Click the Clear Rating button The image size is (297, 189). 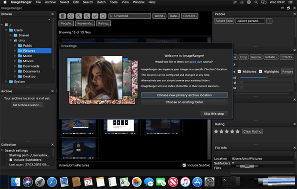[252, 131]
